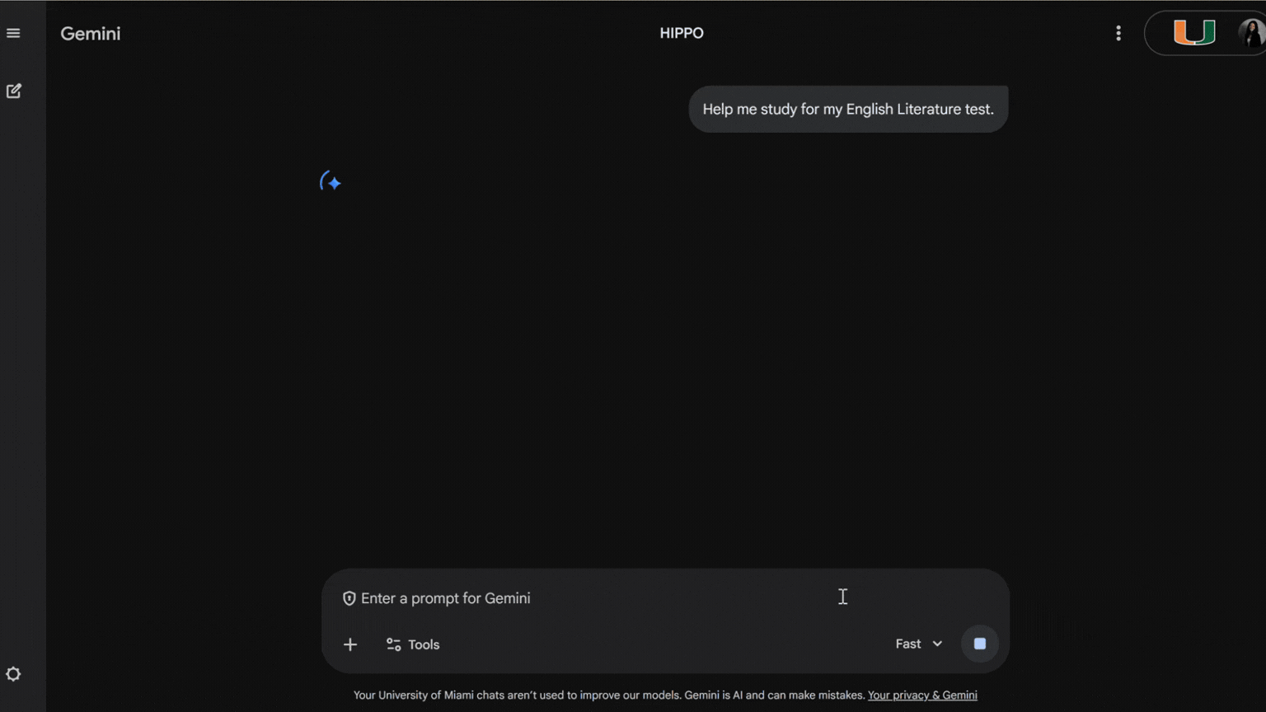The image size is (1266, 712).
Task: Open settings gear in sidebar
Action: 13,674
